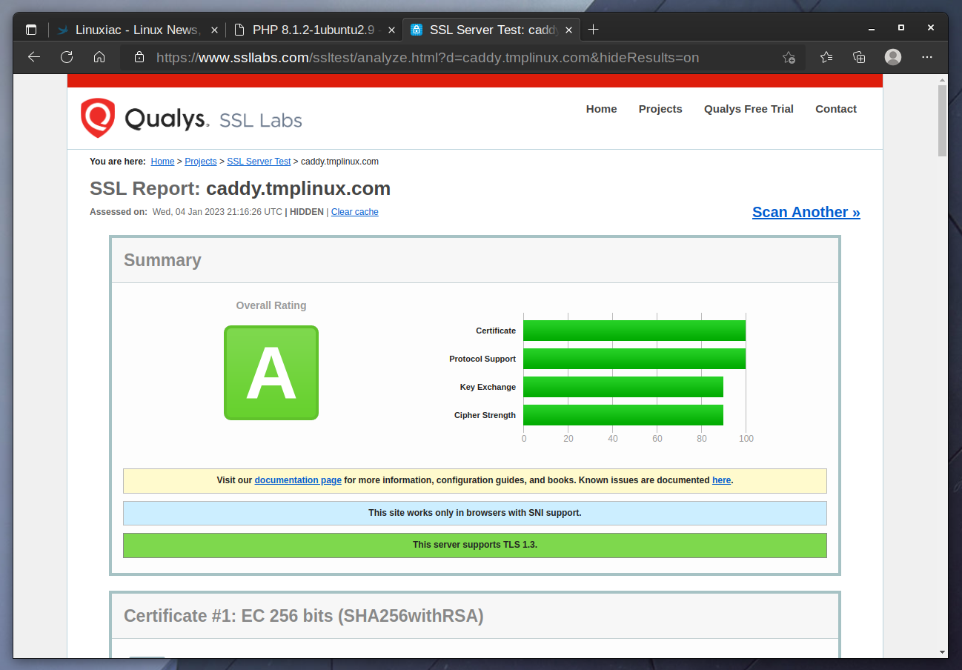Click the 'Summary' section heading
This screenshot has height=670, width=962.
[162, 260]
